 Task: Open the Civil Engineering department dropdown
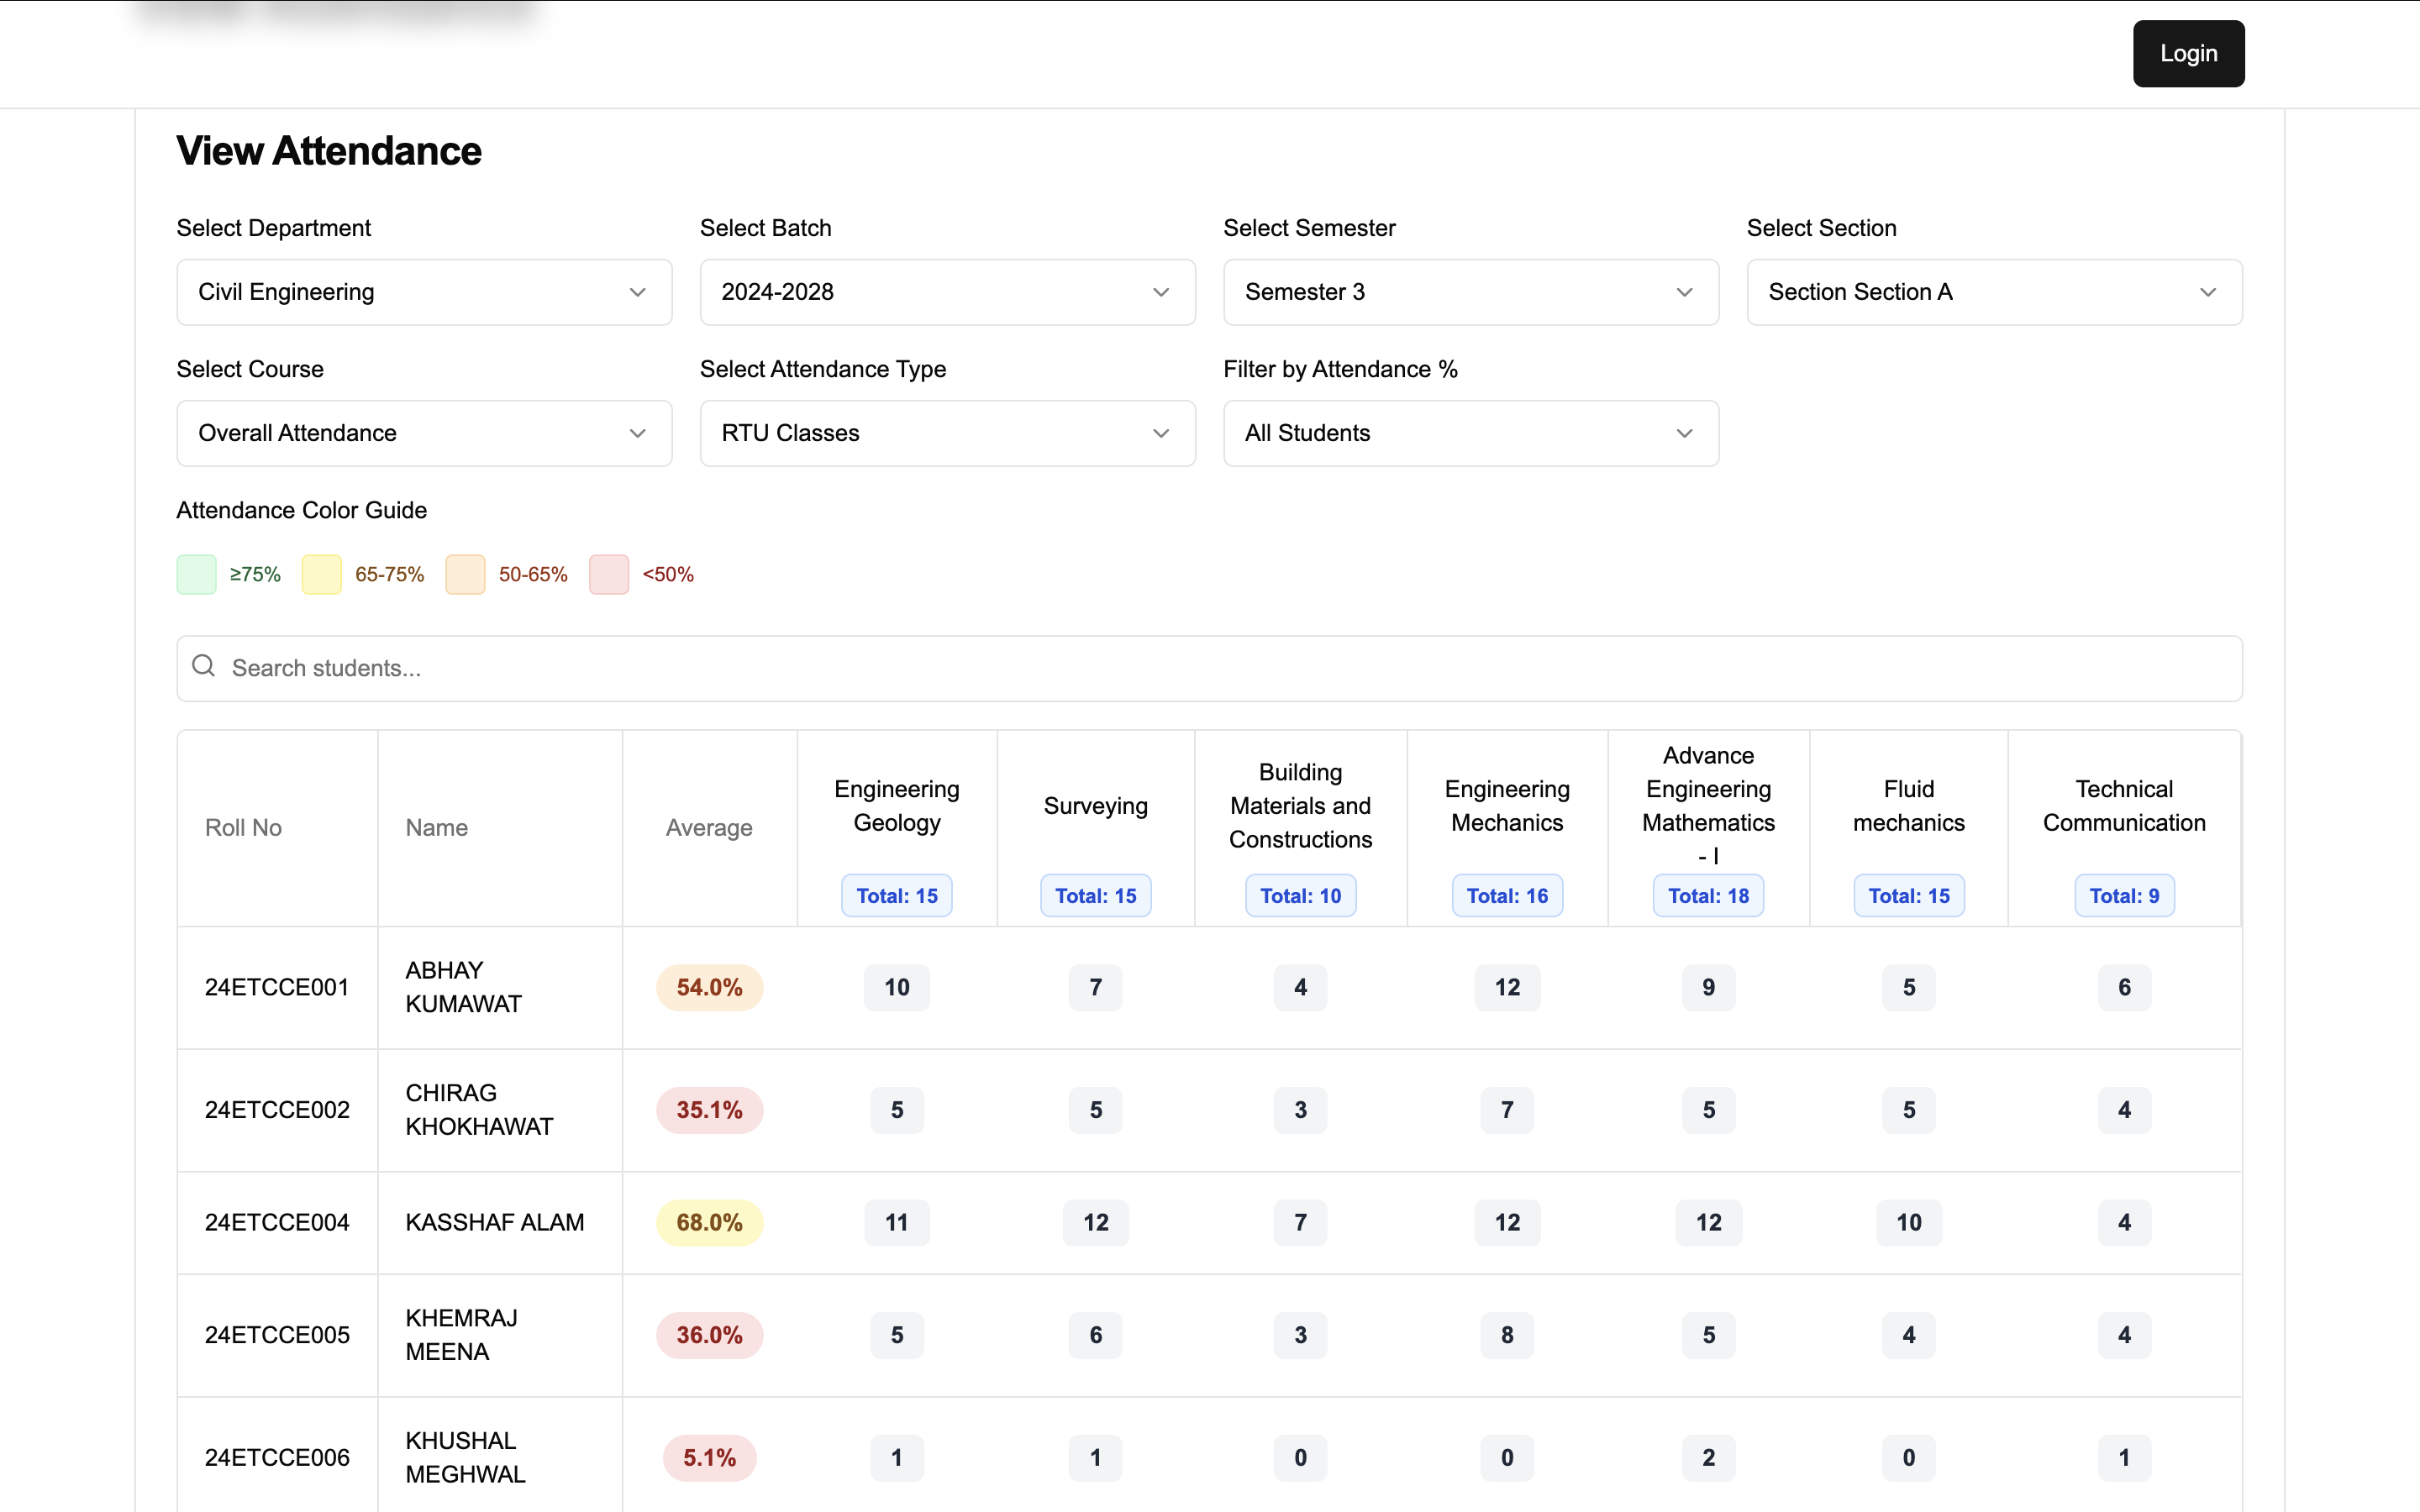click(424, 292)
